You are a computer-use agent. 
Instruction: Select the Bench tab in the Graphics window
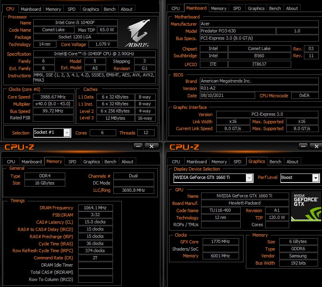(x=275, y=162)
